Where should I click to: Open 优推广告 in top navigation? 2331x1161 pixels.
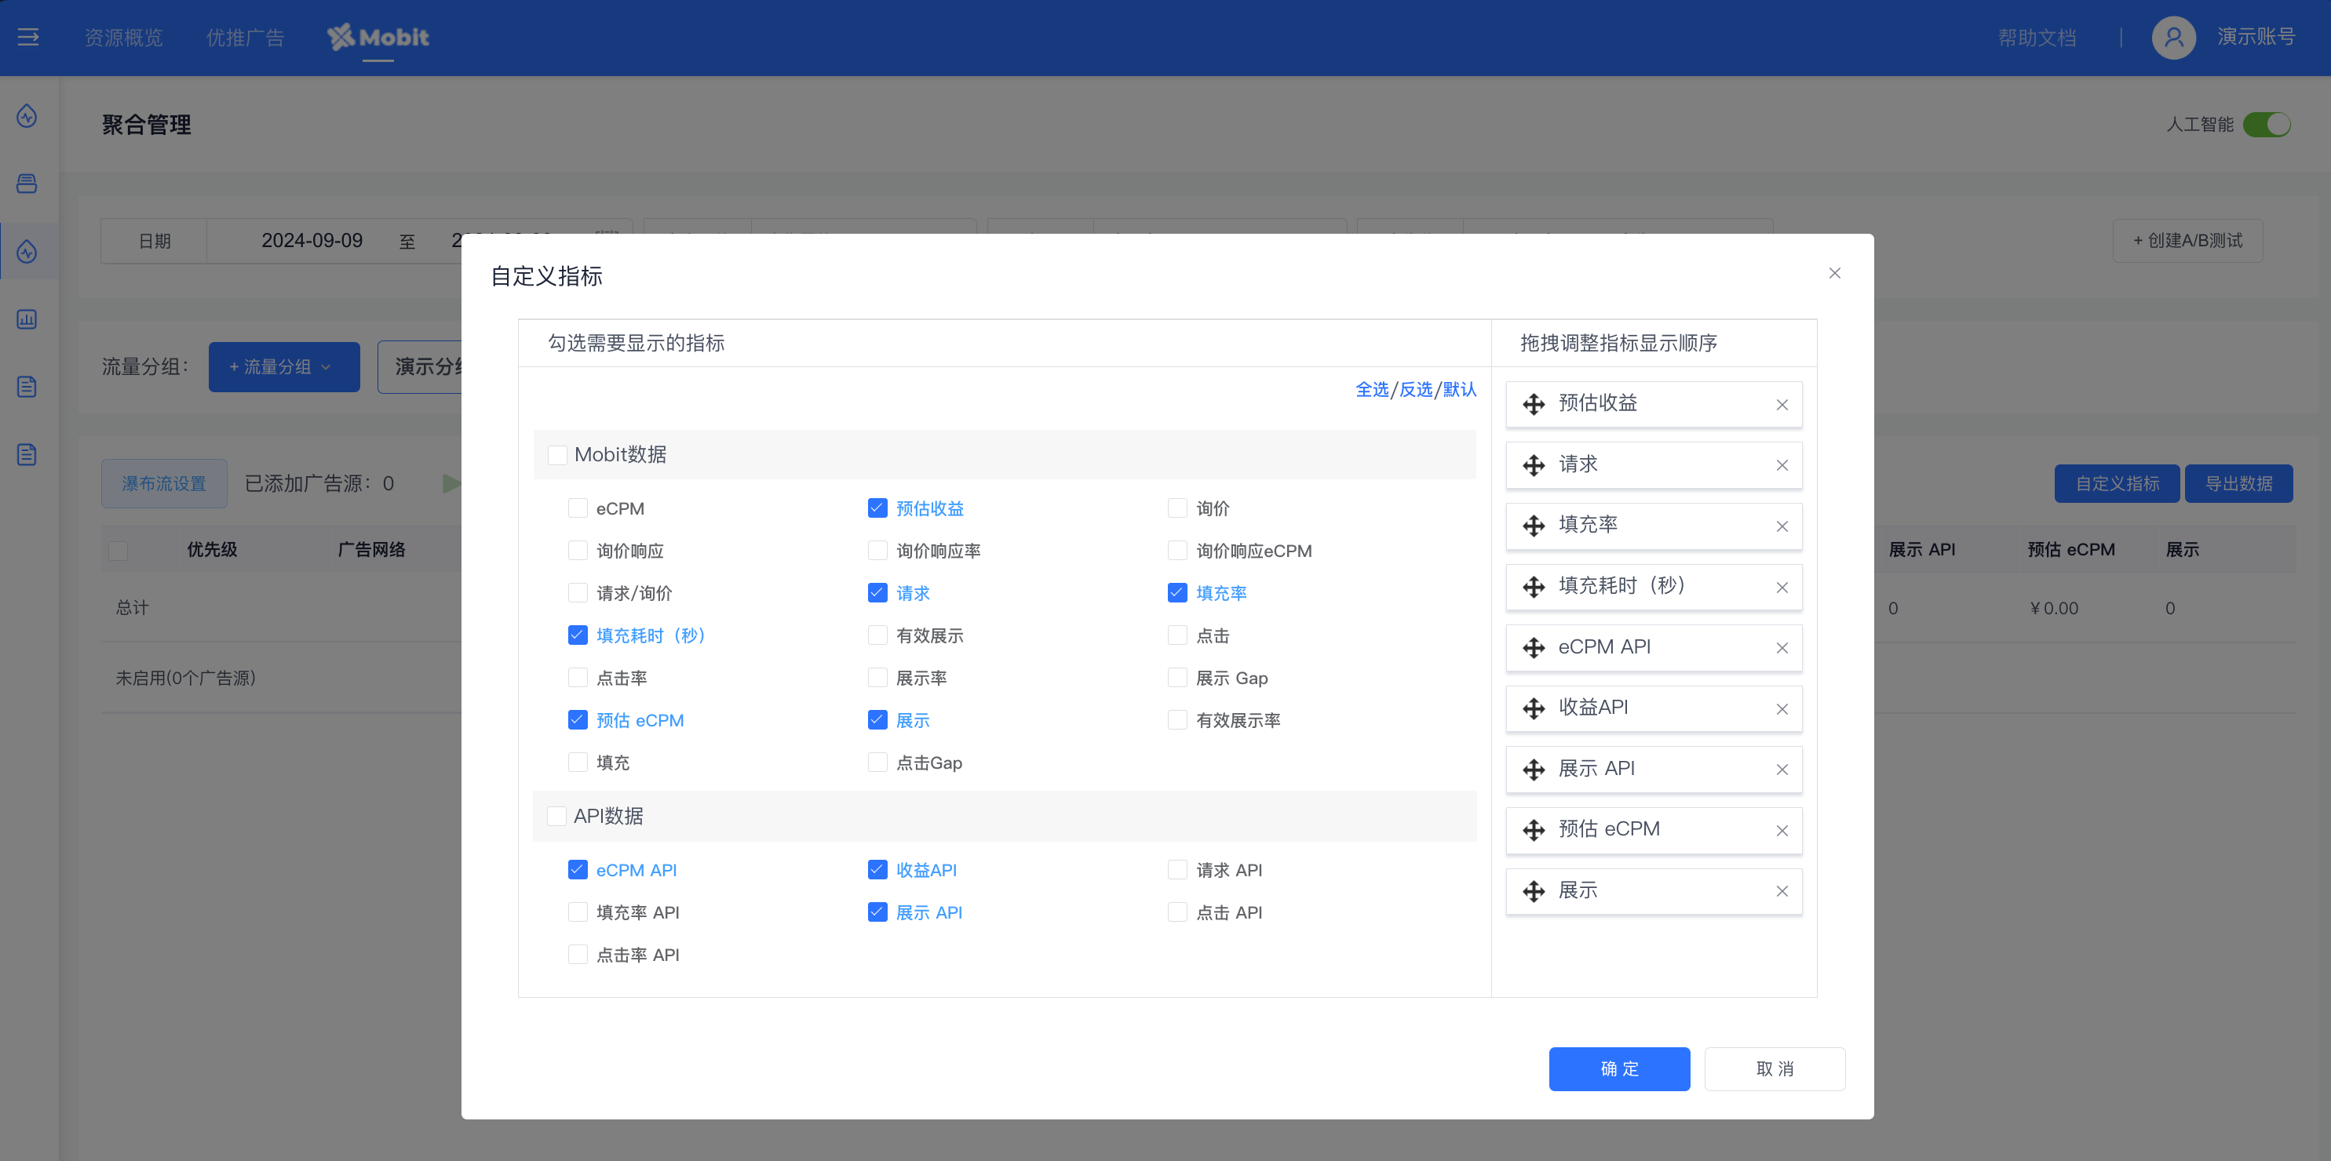coord(245,38)
